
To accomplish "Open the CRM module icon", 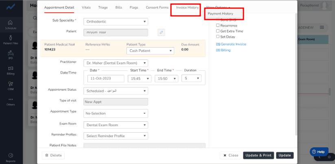I will pyautogui.click(x=11, y=84).
